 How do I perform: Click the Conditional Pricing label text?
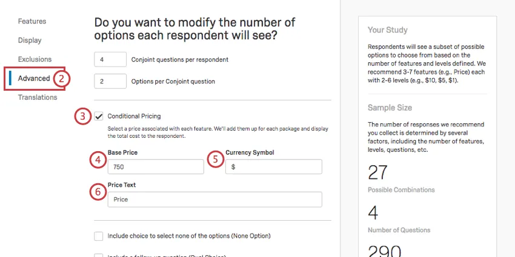click(134, 116)
